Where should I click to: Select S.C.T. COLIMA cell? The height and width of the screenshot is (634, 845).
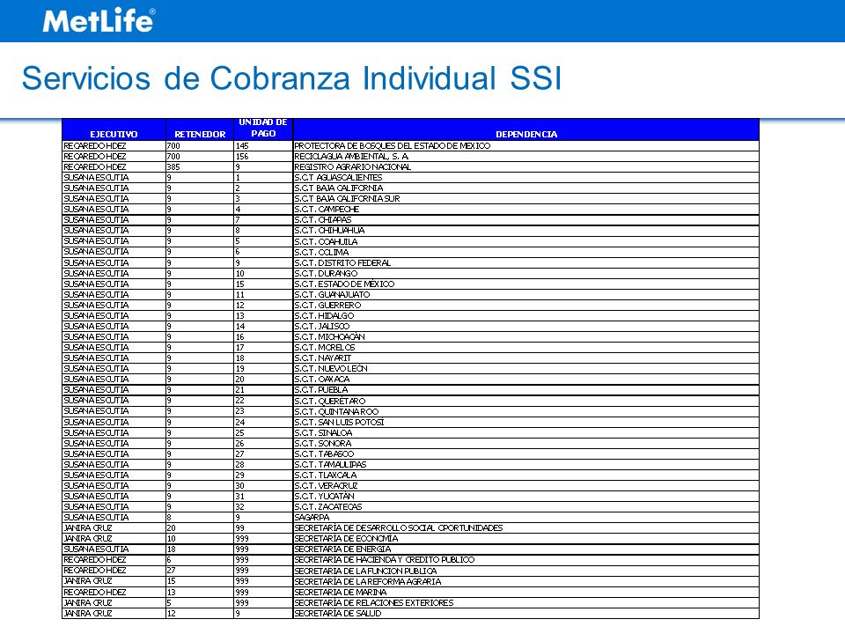[x=526, y=252]
